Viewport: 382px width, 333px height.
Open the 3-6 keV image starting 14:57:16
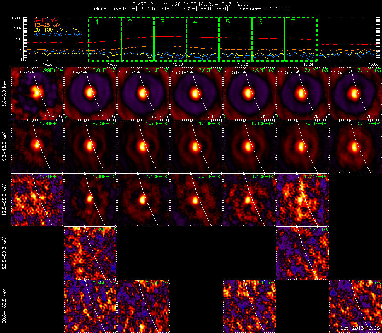coord(37,94)
